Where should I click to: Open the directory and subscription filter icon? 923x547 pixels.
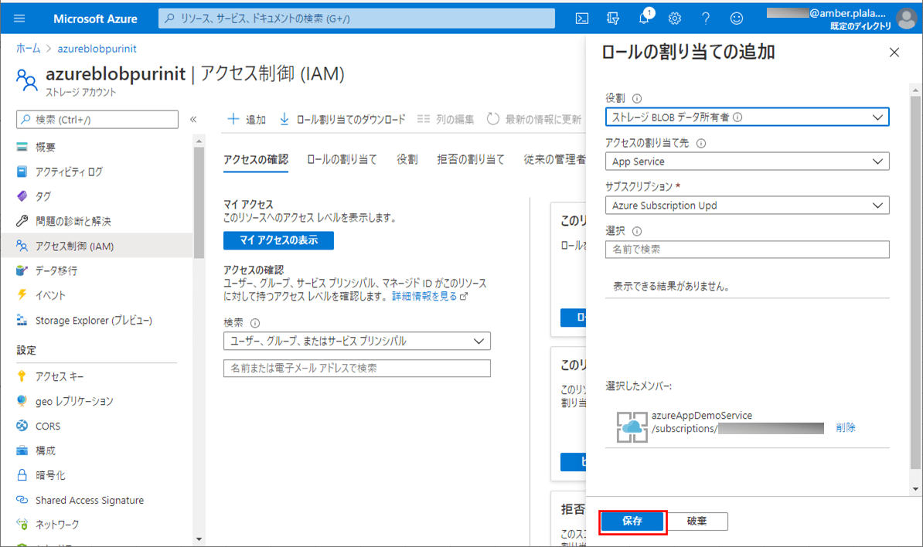[x=614, y=19]
